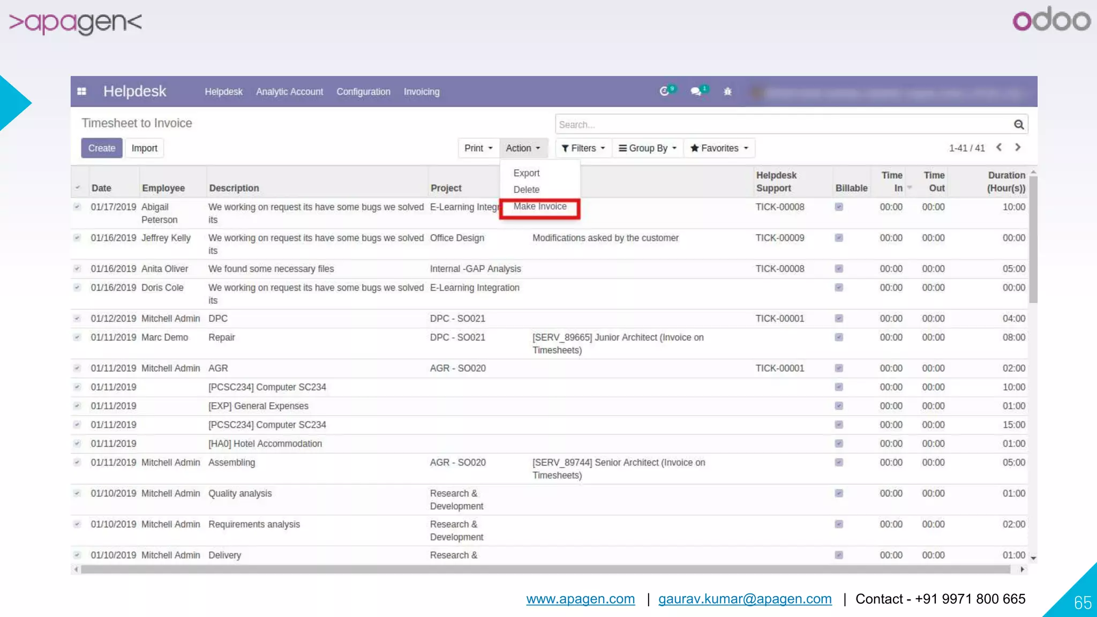Click the horizontal scrollbar under the table
1097x617 pixels.
546,569
